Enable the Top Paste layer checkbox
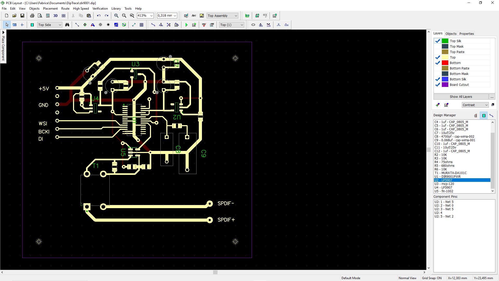This screenshot has width=499, height=281. click(x=437, y=52)
